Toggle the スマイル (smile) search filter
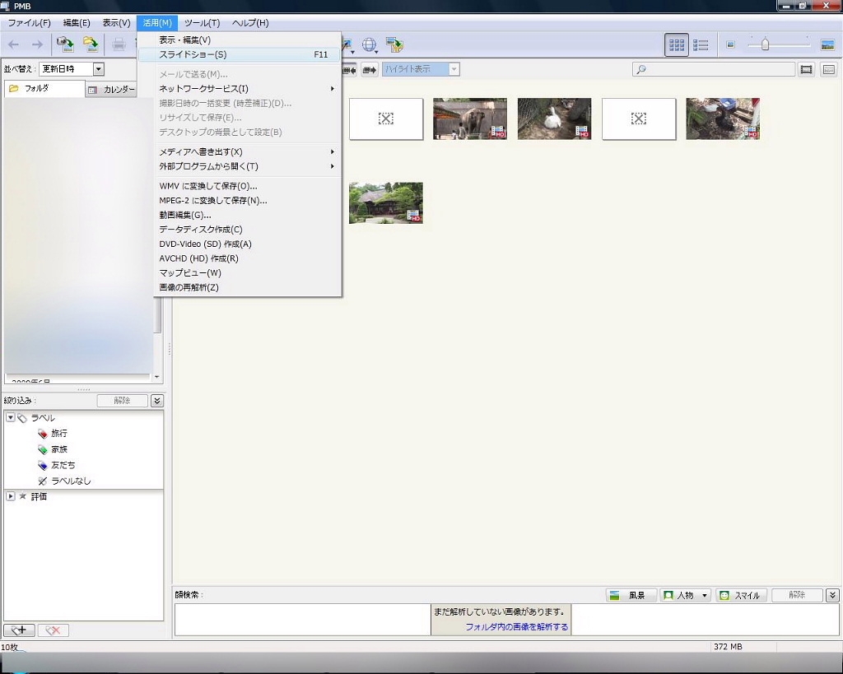 [742, 595]
